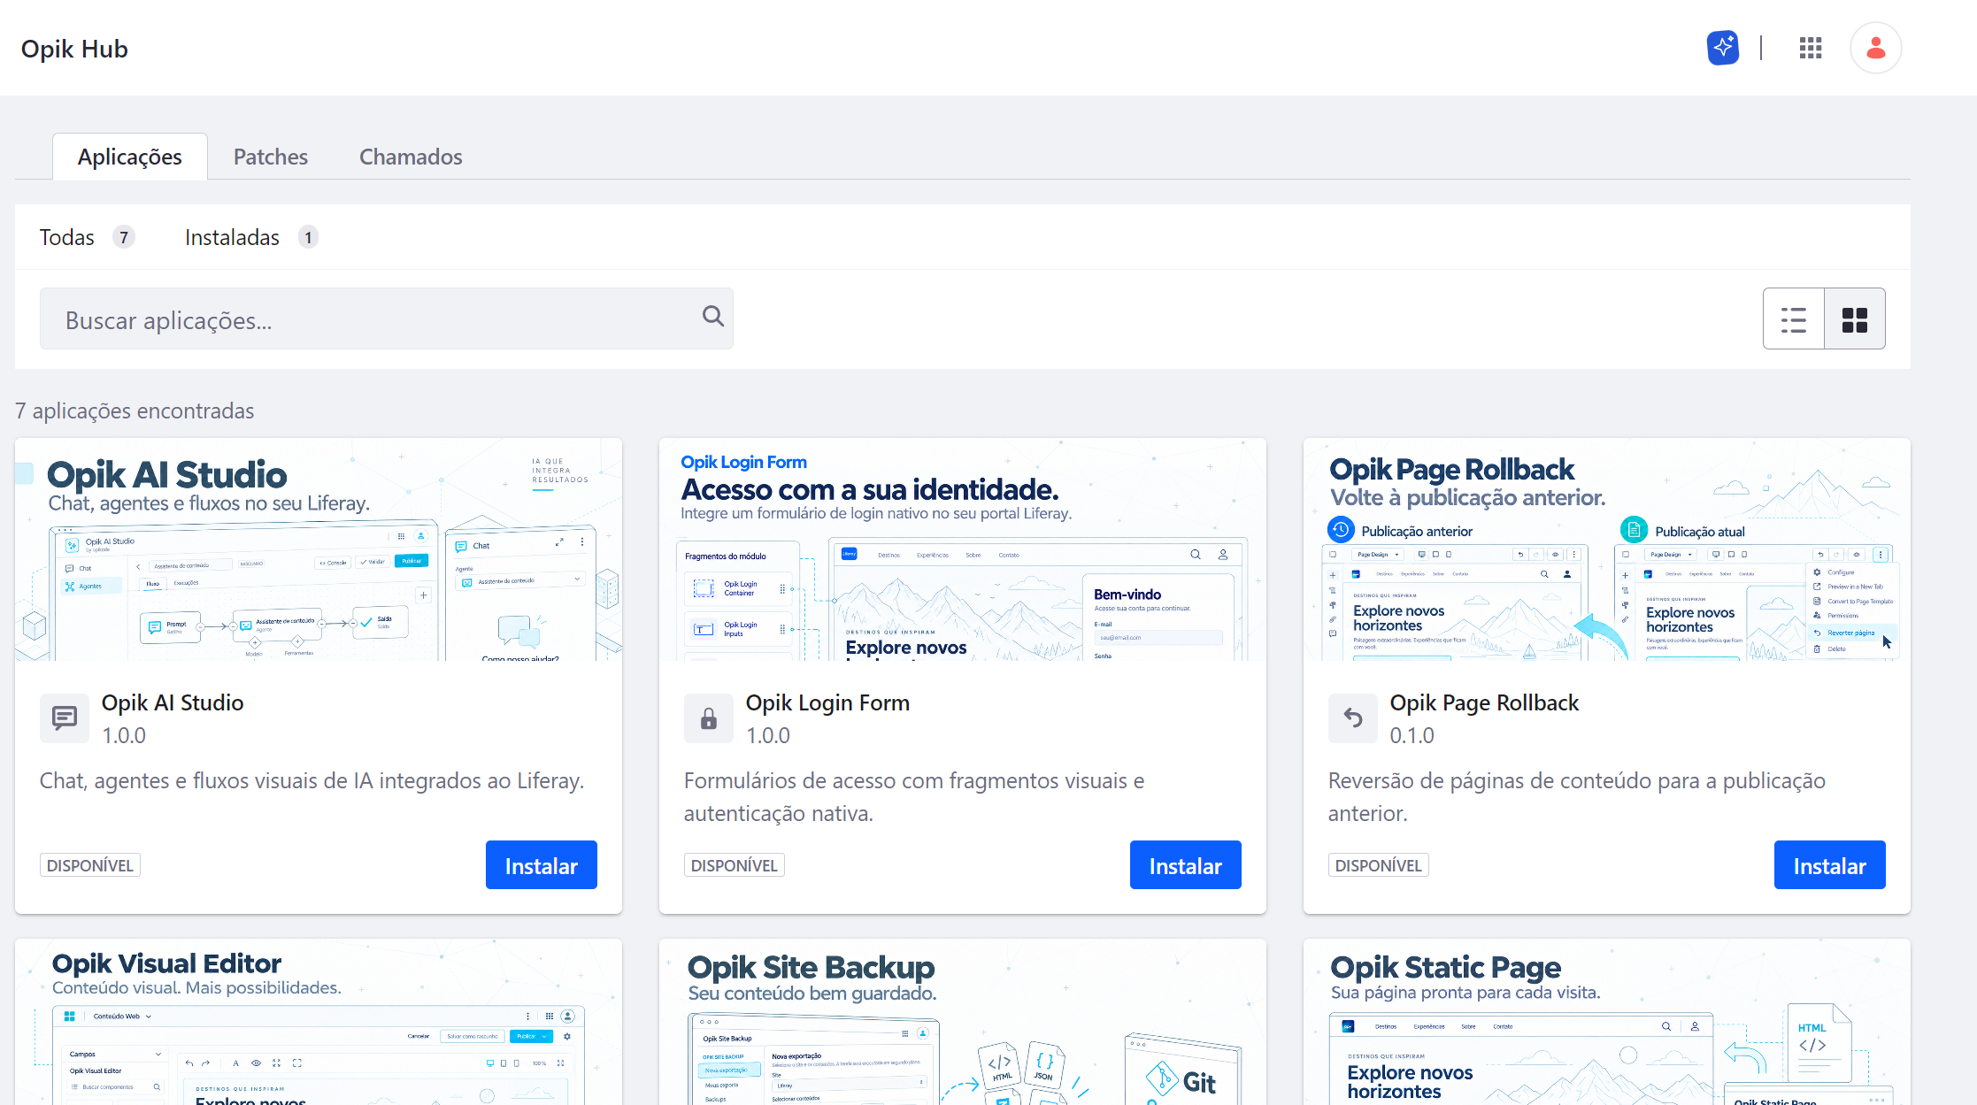
Task: Select the Aplicações tab
Action: click(130, 157)
